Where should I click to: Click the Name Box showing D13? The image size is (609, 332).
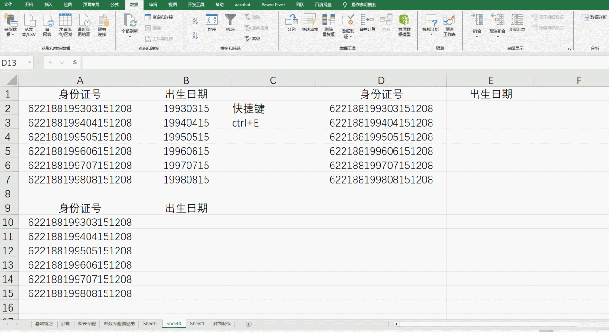[14, 63]
